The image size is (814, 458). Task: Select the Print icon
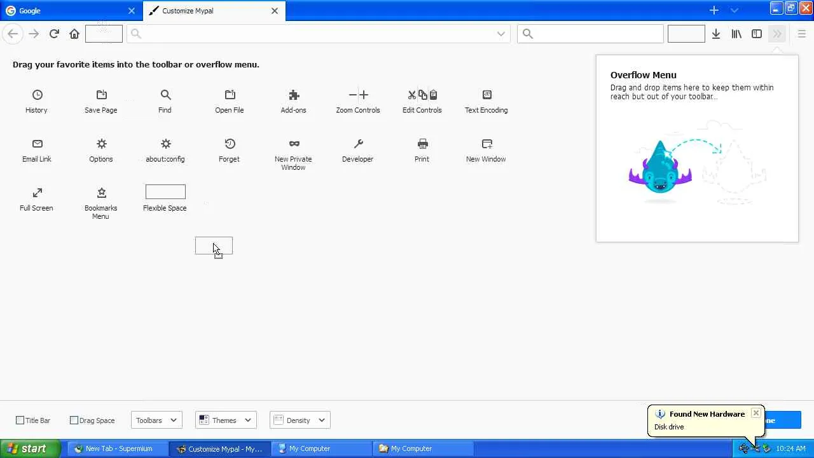pos(422,144)
